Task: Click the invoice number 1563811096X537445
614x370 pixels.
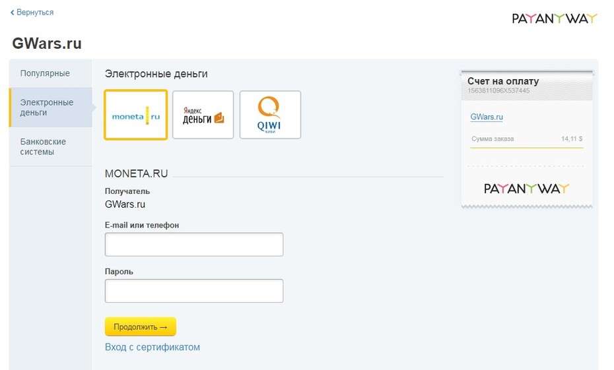Action: (x=498, y=91)
